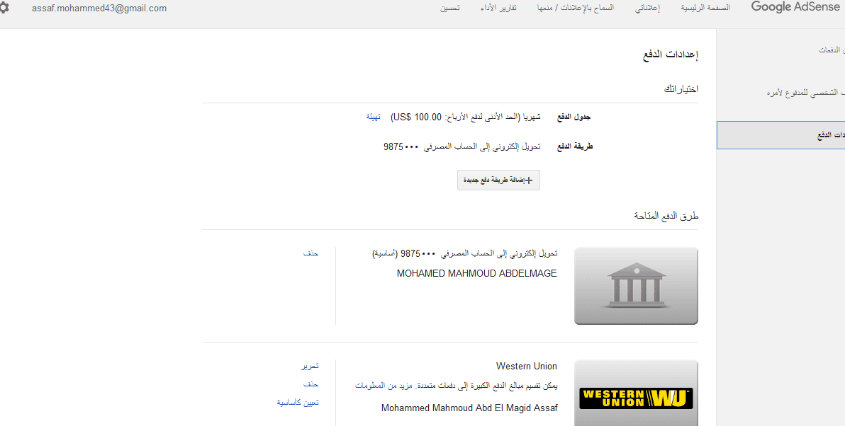
Task: Open إعلاناتي (My ads) tab
Action: point(647,8)
